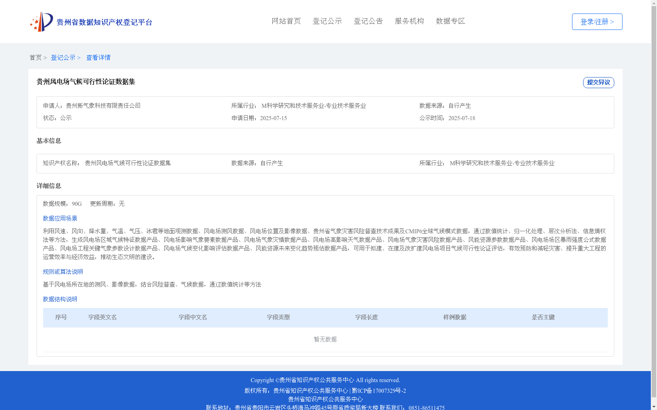Click applicant 贵州新气象科技有限责任公司
The height and width of the screenshot is (410, 657).
pyautogui.click(x=103, y=106)
